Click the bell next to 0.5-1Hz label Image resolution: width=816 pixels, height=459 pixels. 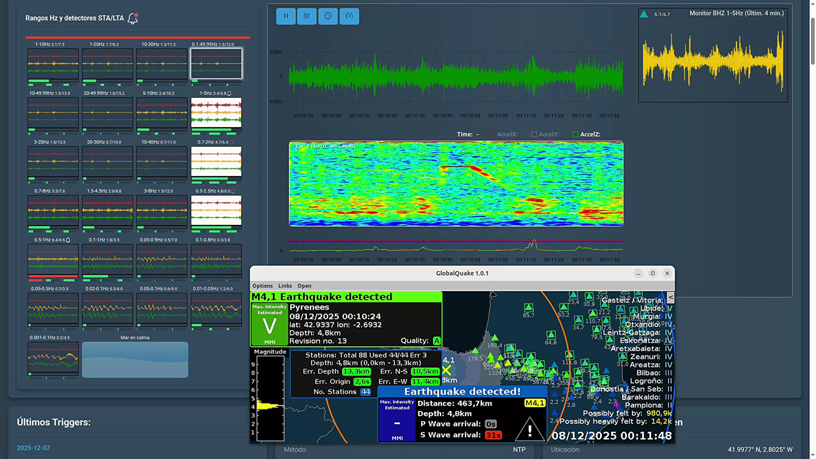click(68, 240)
